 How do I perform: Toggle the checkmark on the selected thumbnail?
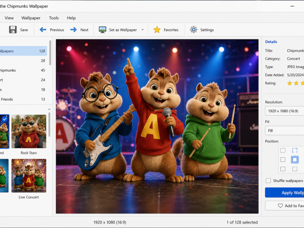click(5, 119)
